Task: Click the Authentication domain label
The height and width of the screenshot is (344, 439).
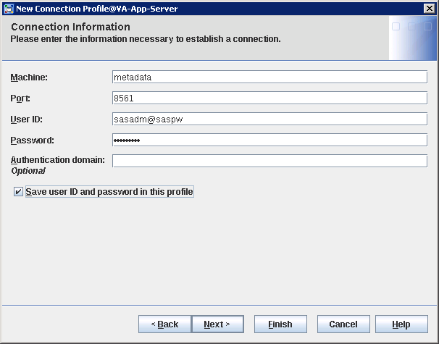Action: [x=58, y=159]
